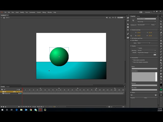163x122 pixels.
Task: Select the Free Transform tool
Action: pos(161,24)
